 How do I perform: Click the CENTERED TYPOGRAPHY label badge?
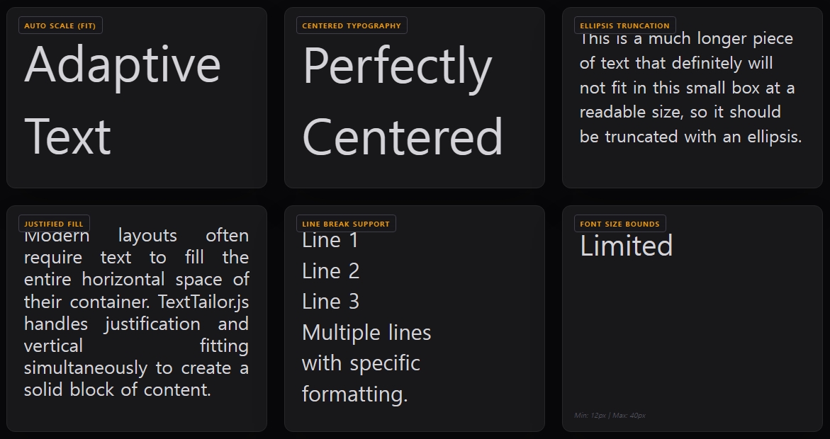click(352, 25)
